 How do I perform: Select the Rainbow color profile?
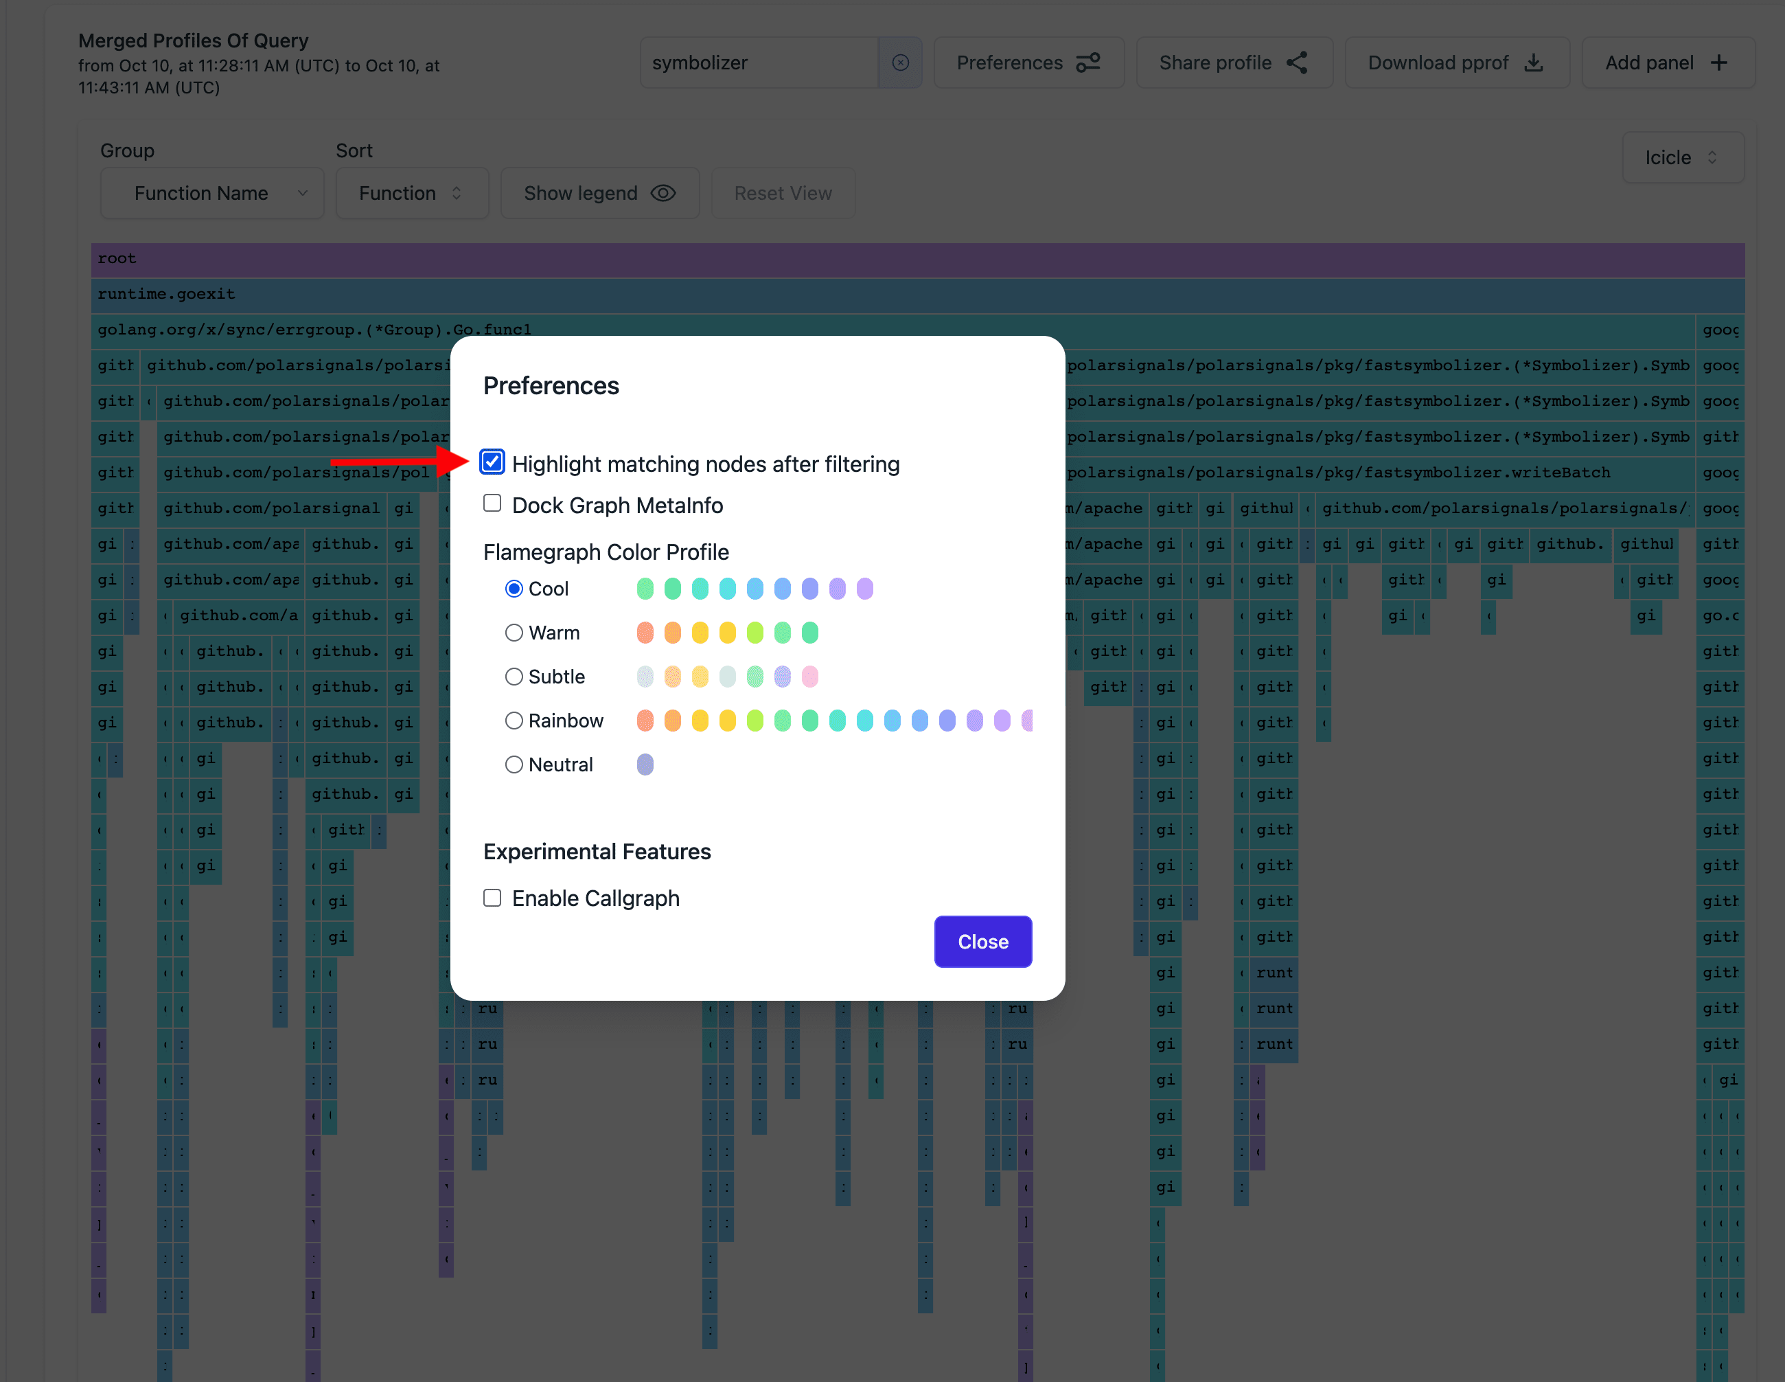tap(514, 721)
